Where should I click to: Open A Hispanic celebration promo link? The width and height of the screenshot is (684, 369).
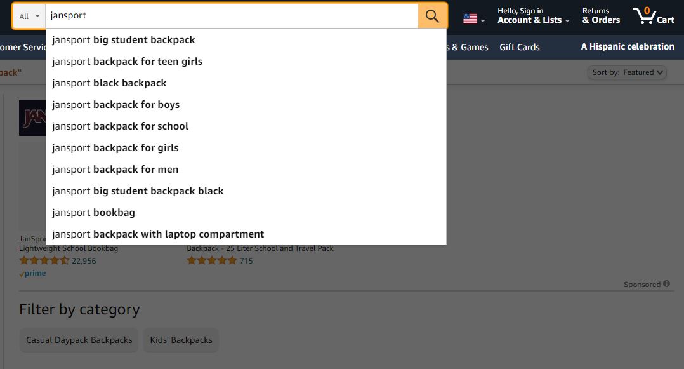point(628,47)
